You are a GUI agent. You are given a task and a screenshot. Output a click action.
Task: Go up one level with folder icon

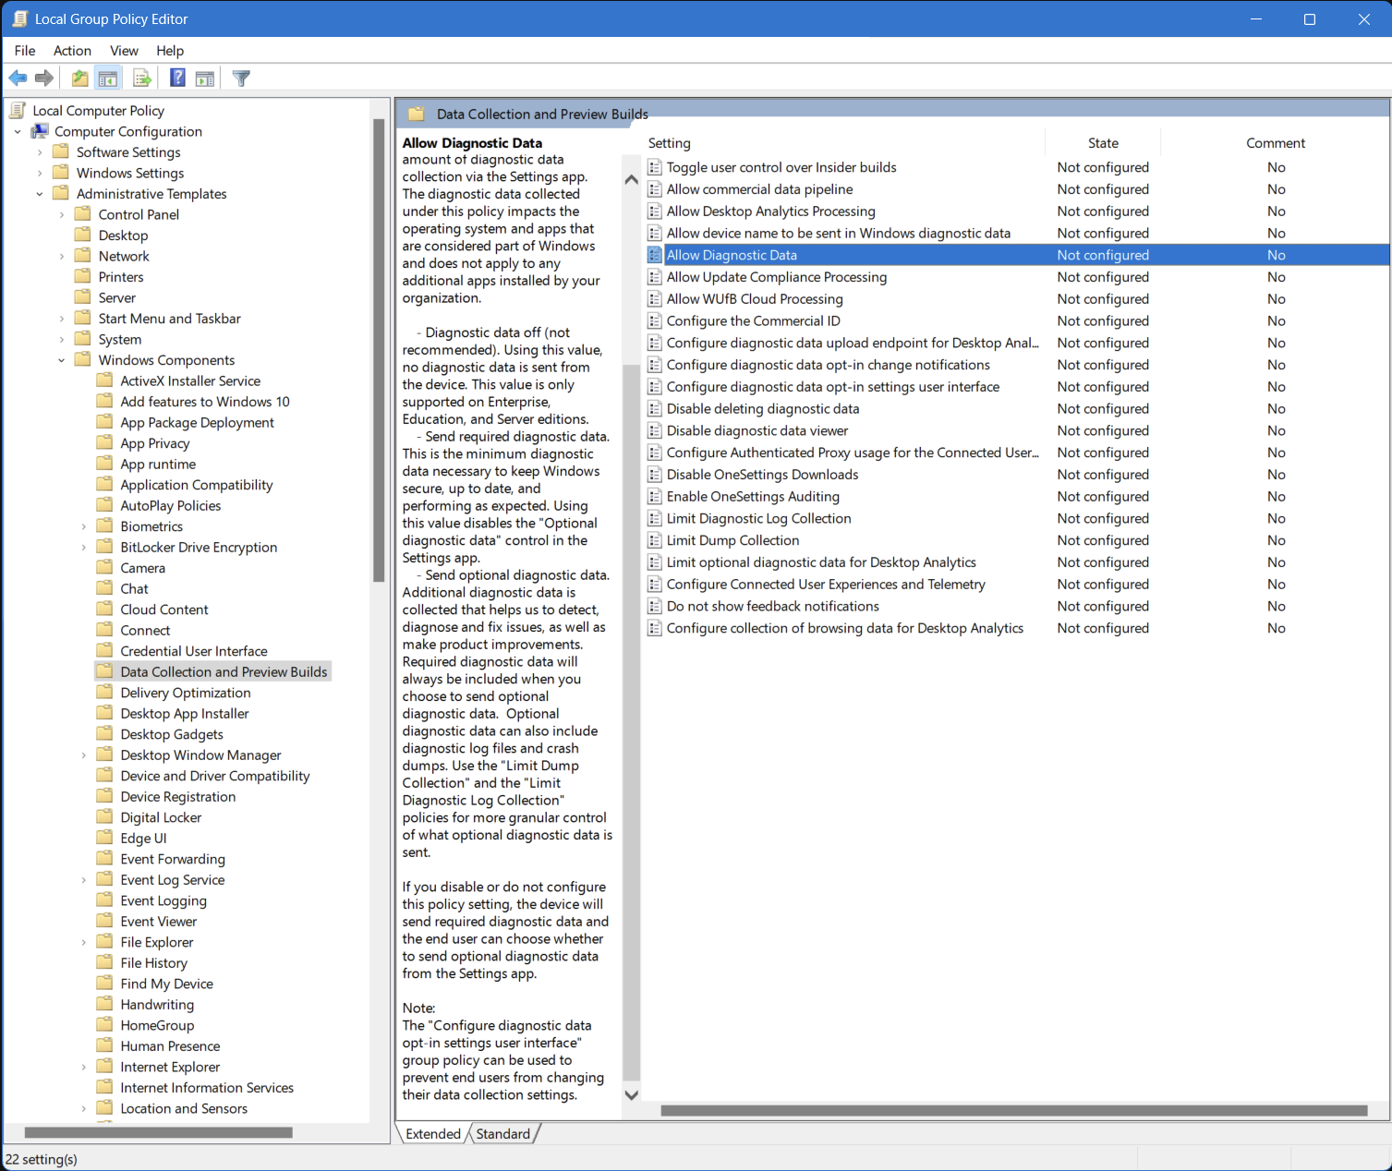point(80,78)
